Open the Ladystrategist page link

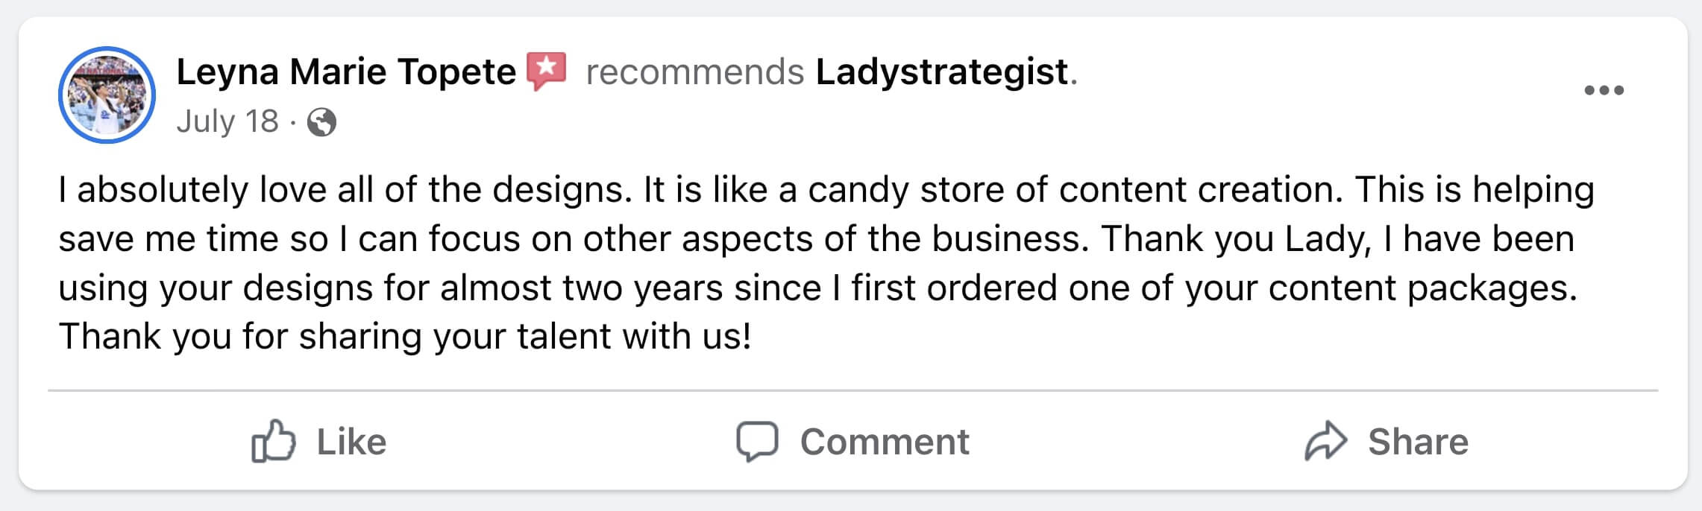coord(942,72)
